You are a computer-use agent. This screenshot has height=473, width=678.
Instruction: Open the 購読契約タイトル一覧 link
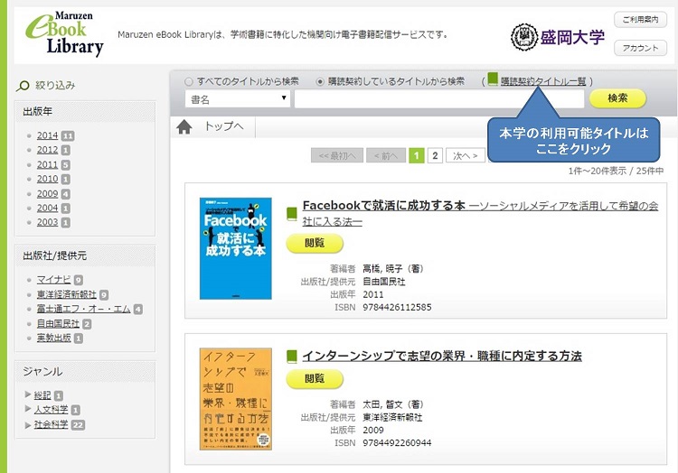click(543, 81)
